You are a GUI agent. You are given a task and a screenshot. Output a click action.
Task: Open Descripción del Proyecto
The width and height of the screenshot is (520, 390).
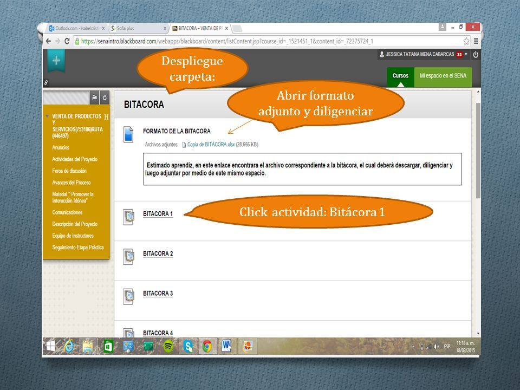75,224
